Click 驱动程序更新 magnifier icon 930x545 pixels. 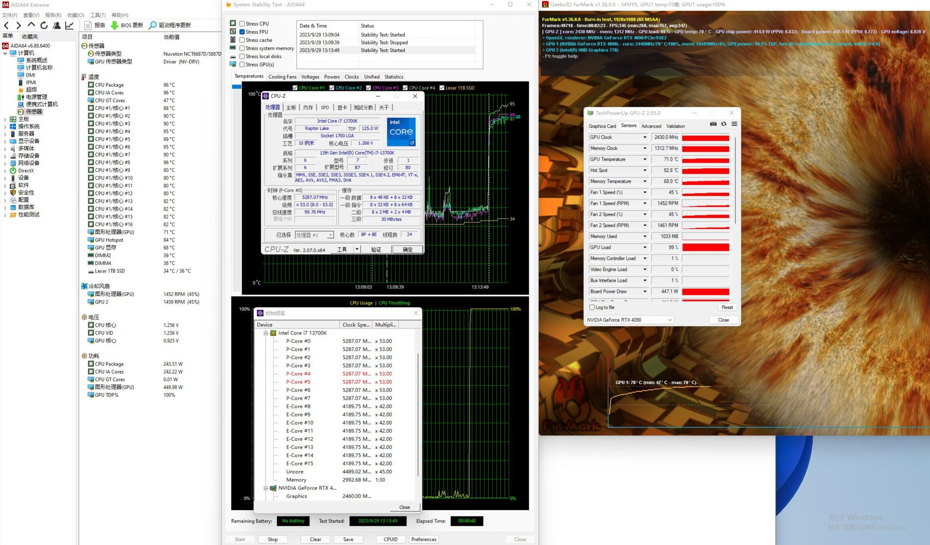click(152, 25)
